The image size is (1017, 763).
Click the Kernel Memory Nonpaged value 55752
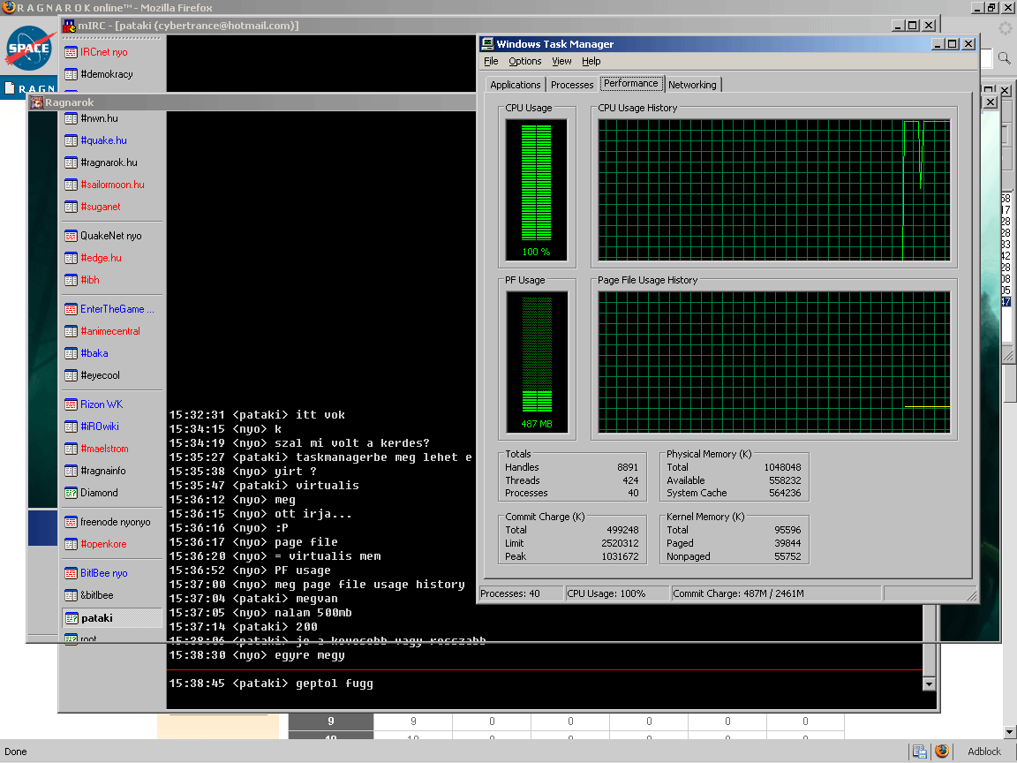coord(788,556)
